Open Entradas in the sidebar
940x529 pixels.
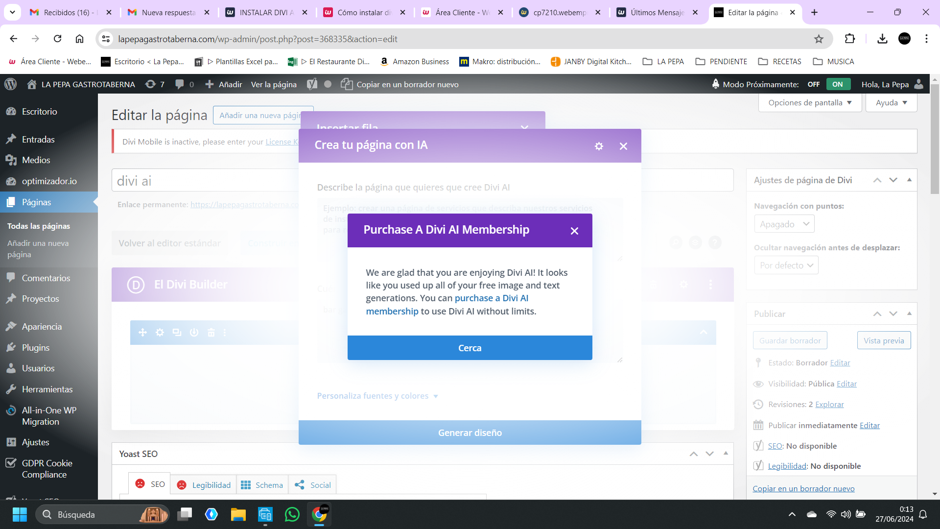[x=38, y=140]
